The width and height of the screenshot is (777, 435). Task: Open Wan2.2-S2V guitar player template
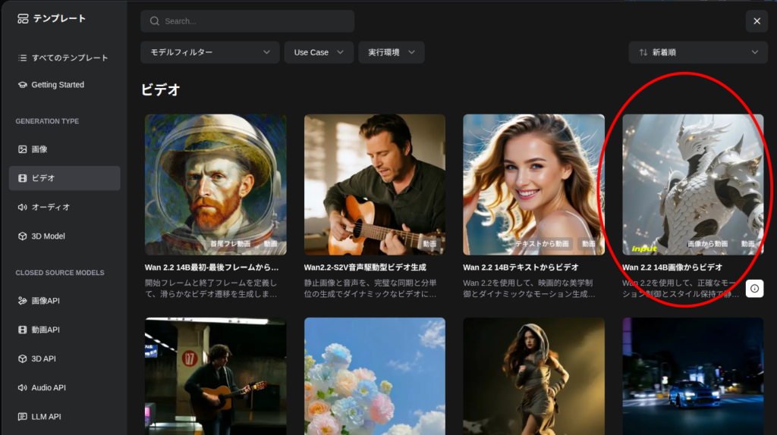(x=375, y=184)
